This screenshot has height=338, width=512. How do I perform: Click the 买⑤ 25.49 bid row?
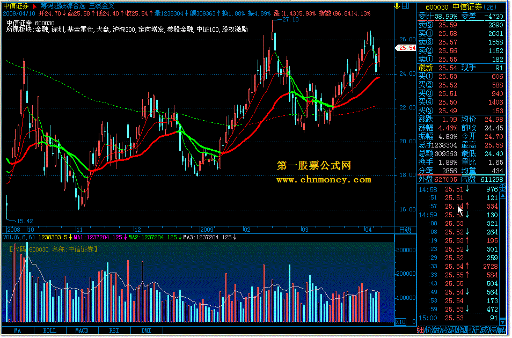pyautogui.click(x=460, y=111)
